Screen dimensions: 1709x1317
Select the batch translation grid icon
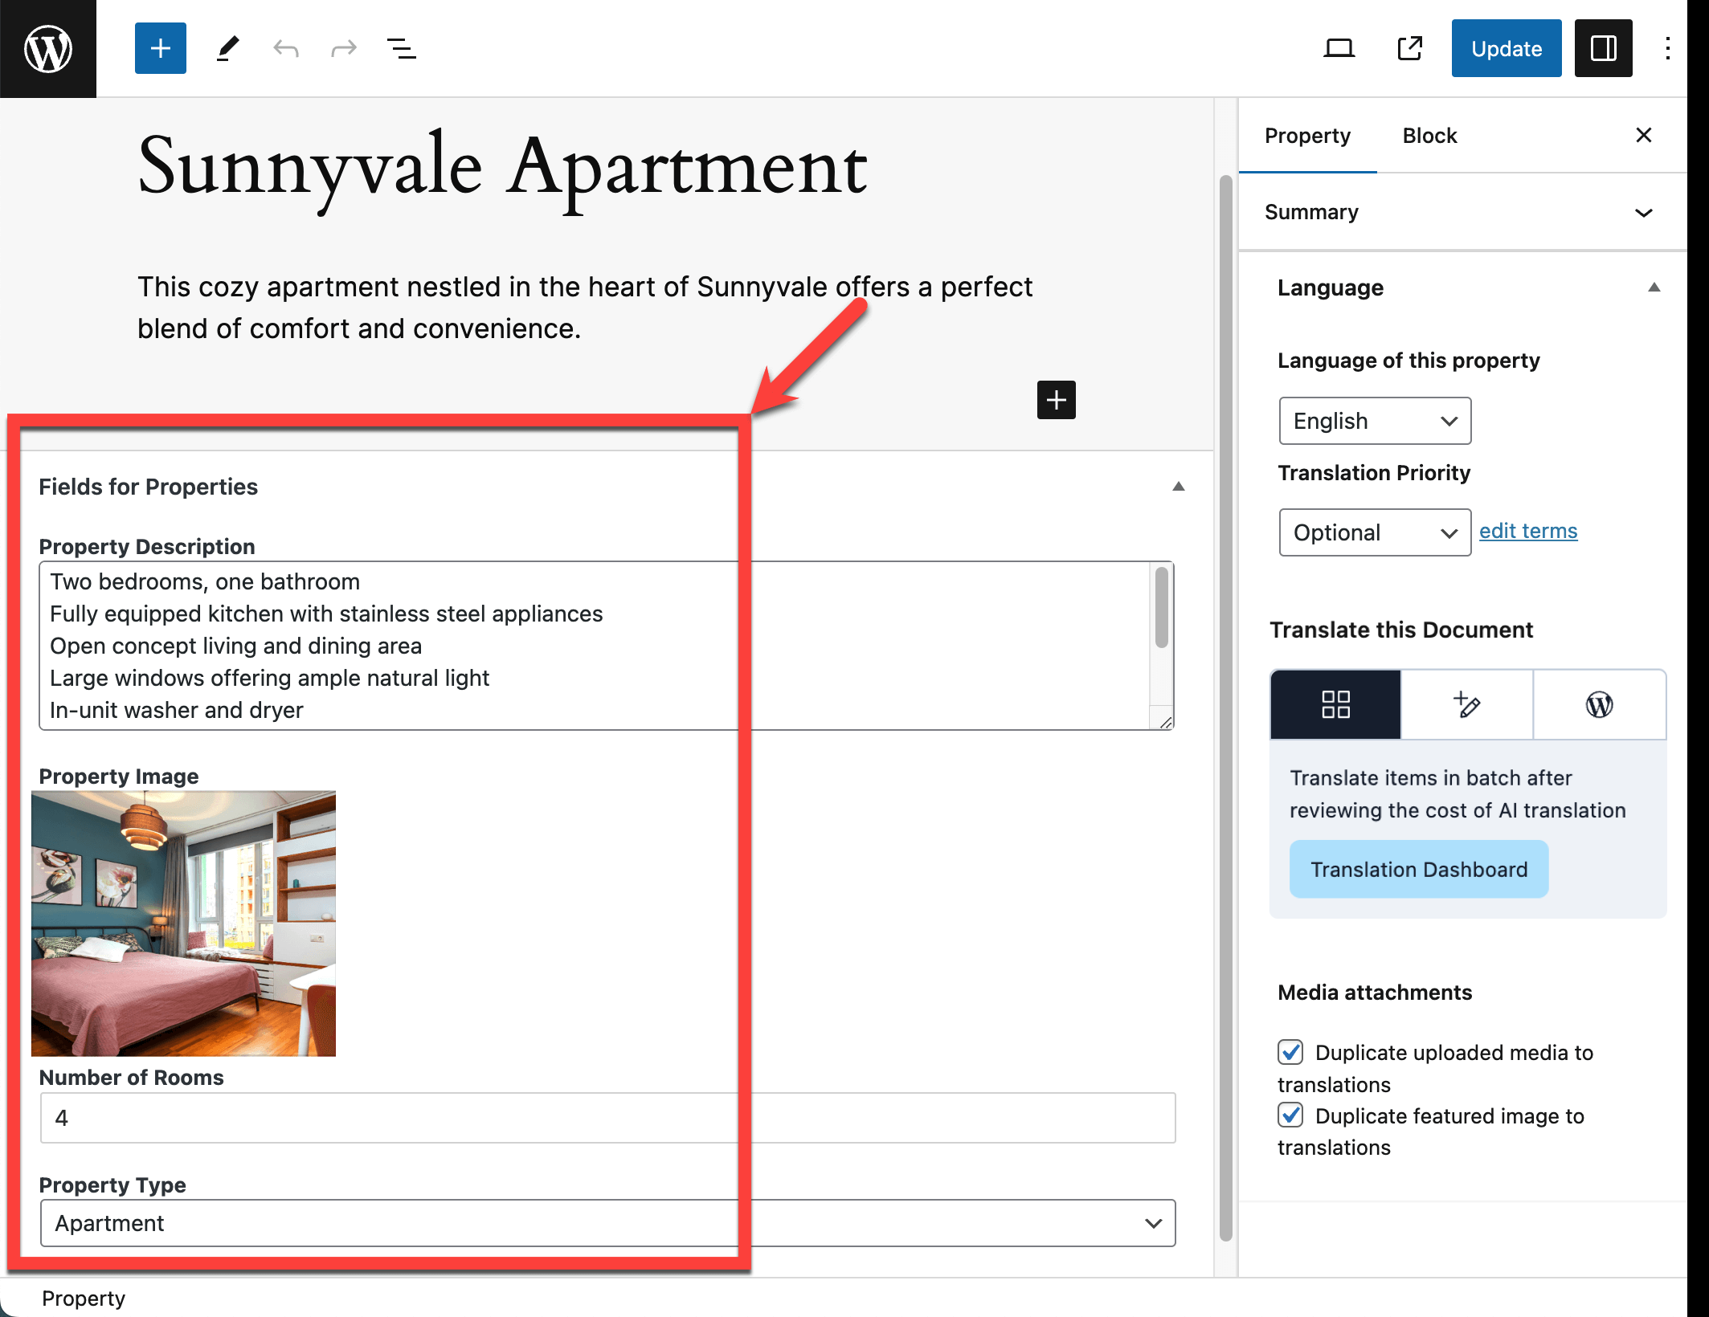pos(1335,704)
